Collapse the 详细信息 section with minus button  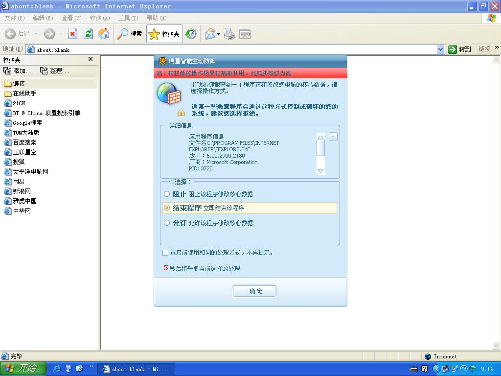tap(333, 137)
